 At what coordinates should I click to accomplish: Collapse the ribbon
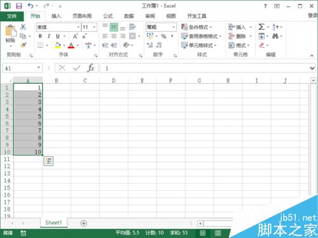pyautogui.click(x=312, y=55)
